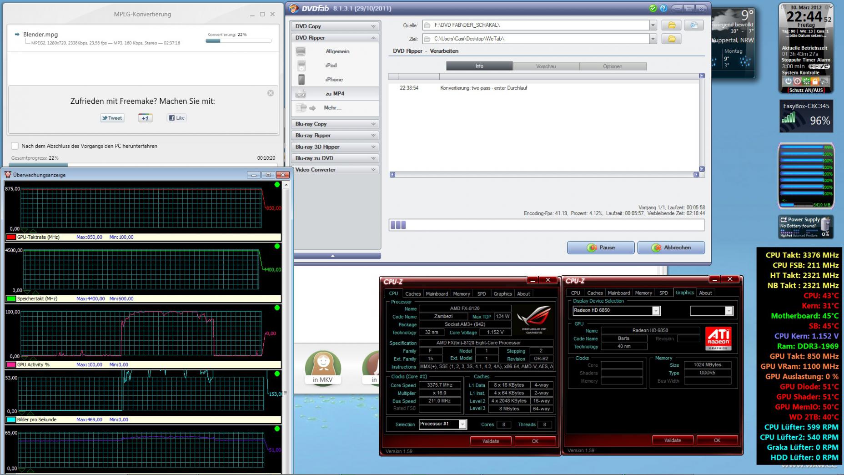Image resolution: width=844 pixels, height=475 pixels.
Task: Click the DVDFab encoding progress bar
Action: pyautogui.click(x=547, y=225)
